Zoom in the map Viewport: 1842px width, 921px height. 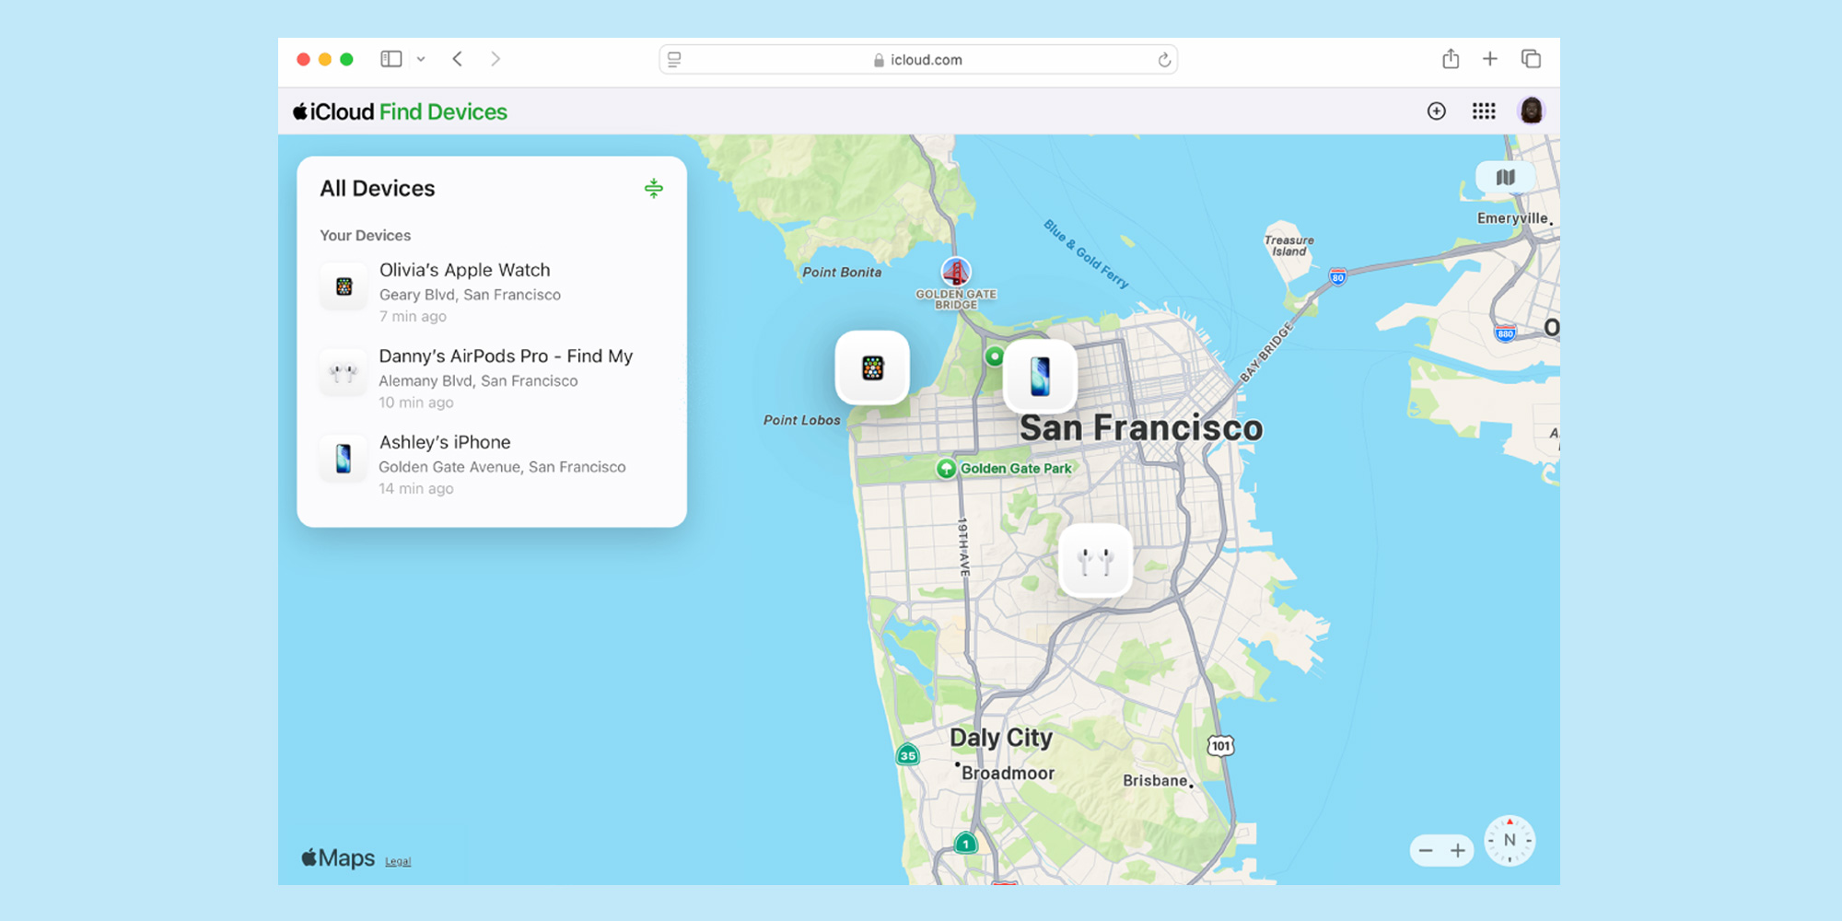[1458, 851]
